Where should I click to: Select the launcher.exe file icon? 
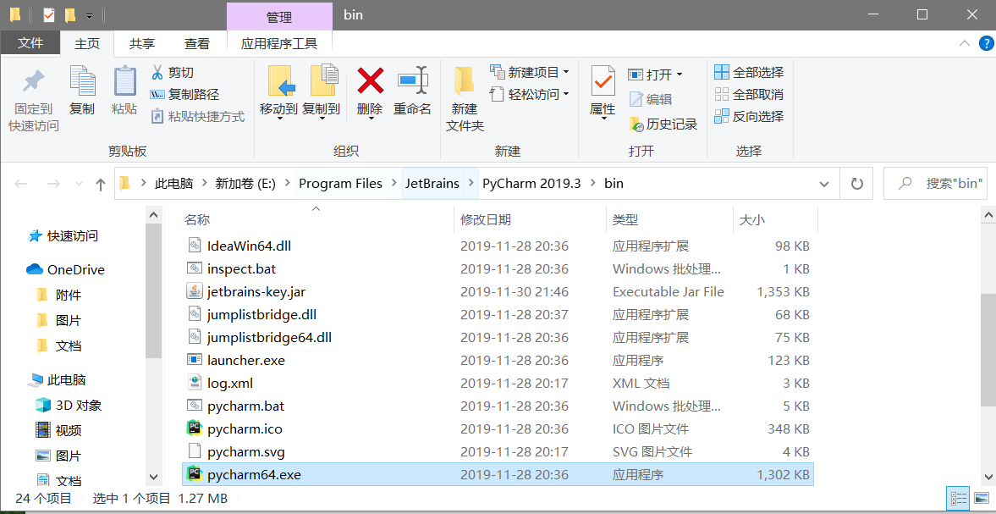coord(195,360)
